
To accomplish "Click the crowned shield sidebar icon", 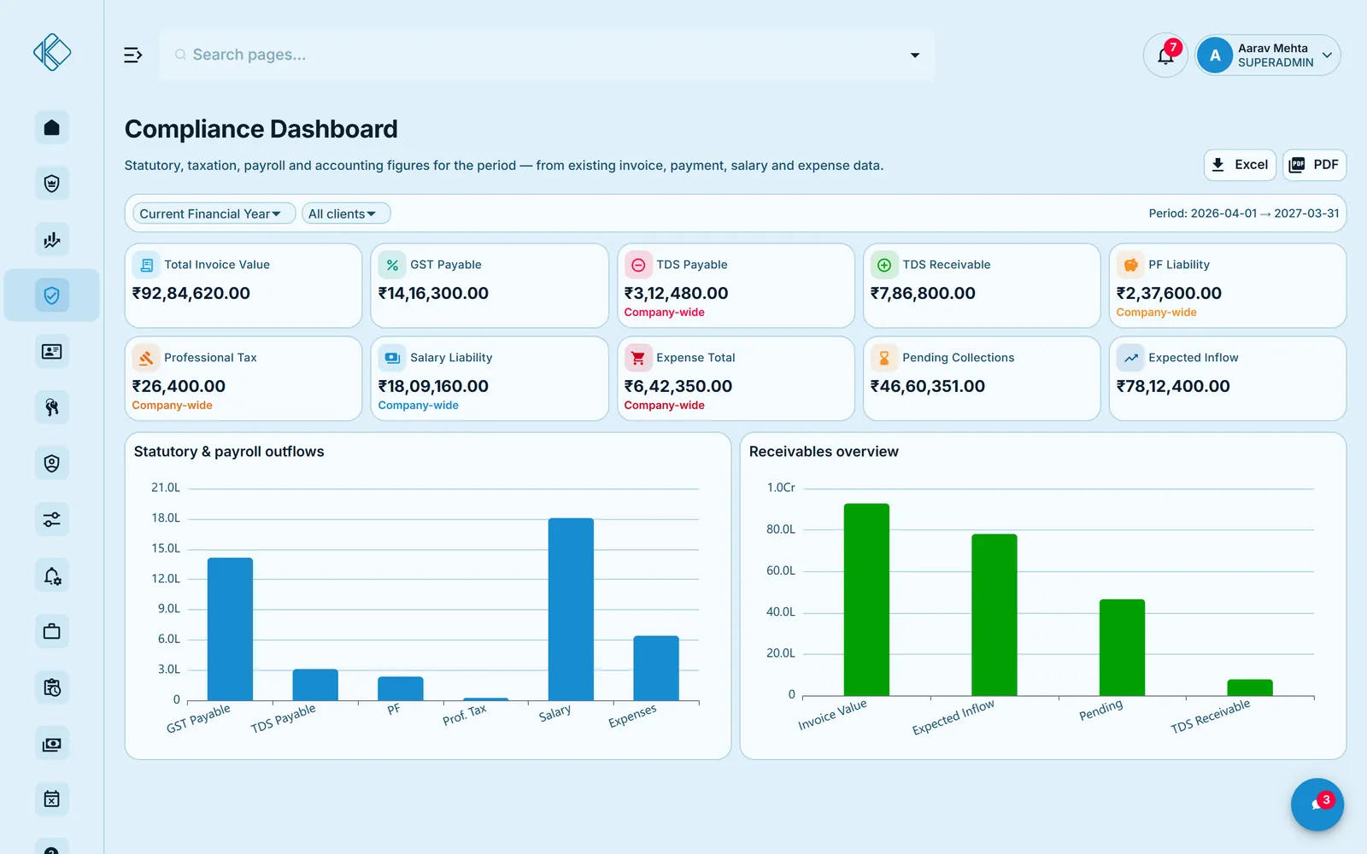I will click(x=51, y=184).
